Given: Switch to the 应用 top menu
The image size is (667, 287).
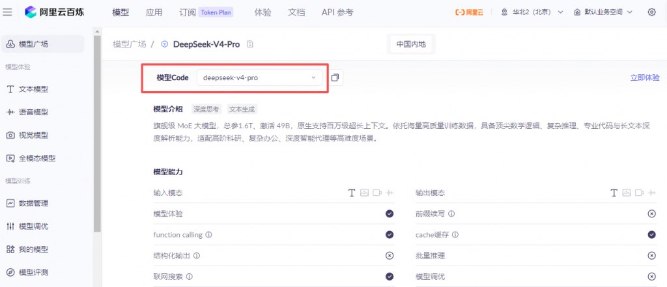Looking at the screenshot, I should (154, 12).
